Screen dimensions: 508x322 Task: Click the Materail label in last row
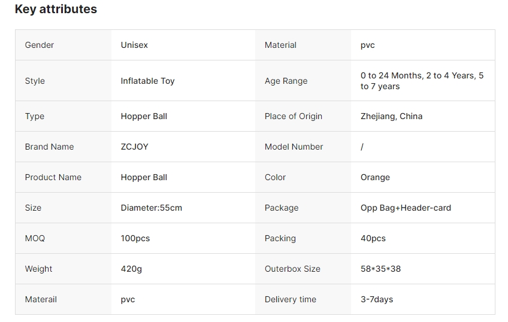click(x=41, y=299)
